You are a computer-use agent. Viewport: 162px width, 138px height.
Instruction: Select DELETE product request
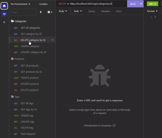click(x=32, y=90)
